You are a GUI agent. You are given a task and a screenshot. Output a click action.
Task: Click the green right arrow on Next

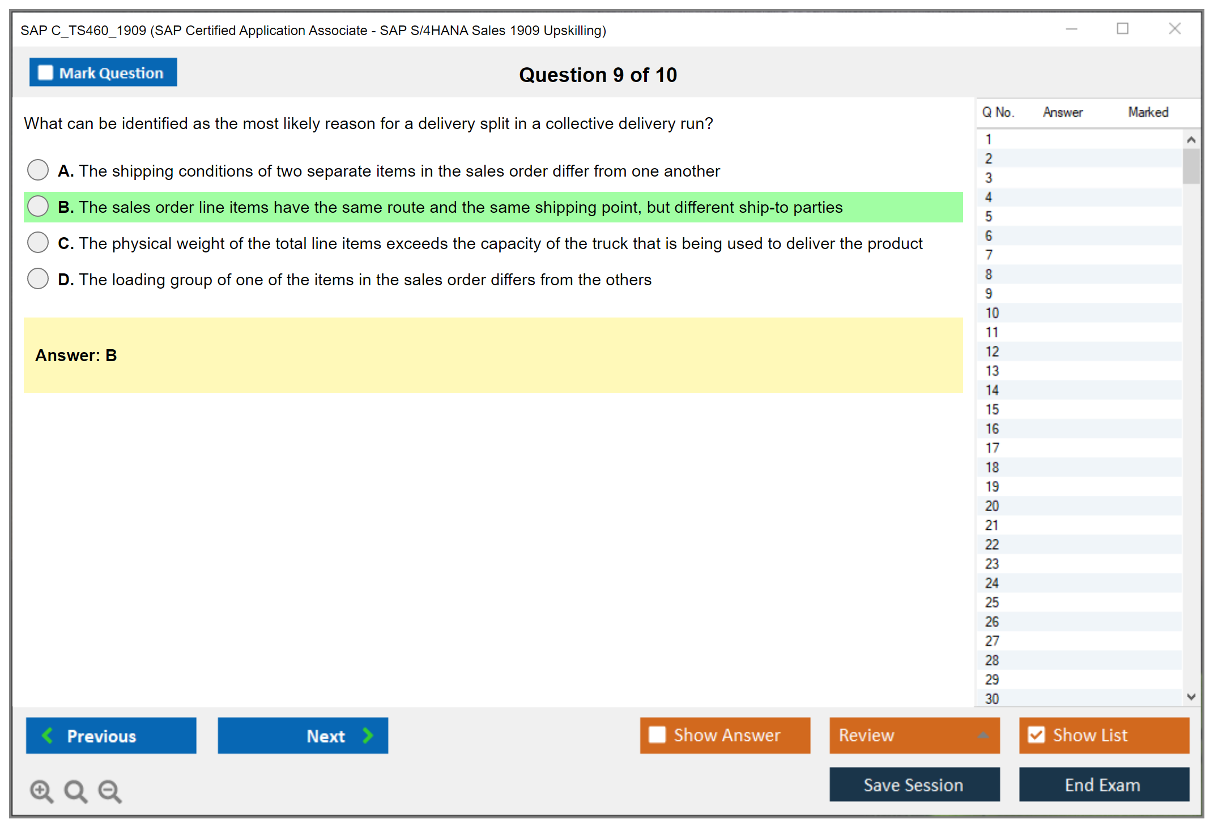coord(368,735)
